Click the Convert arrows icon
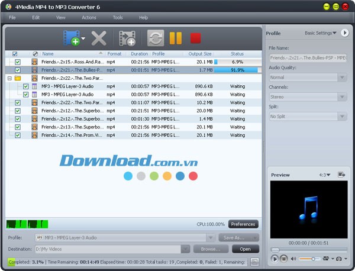 click(155, 38)
